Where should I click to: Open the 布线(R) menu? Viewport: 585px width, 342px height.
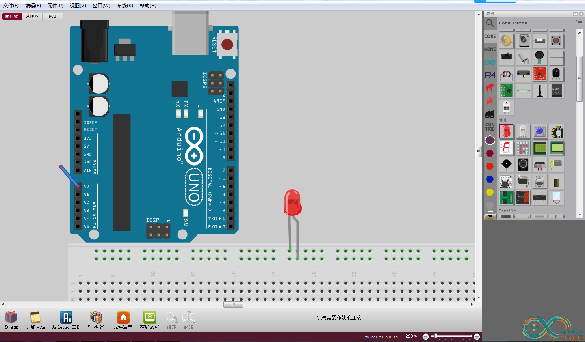[125, 6]
